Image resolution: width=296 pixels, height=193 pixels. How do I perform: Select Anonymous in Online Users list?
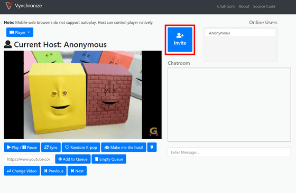(240, 33)
